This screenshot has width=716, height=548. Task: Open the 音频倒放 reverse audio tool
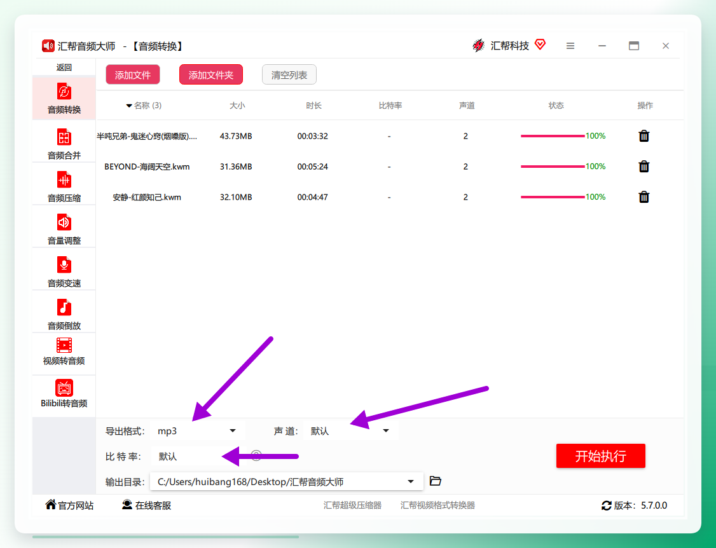(x=64, y=313)
